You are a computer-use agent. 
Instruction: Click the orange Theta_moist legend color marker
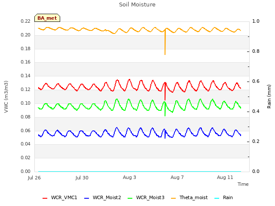coord(174,198)
